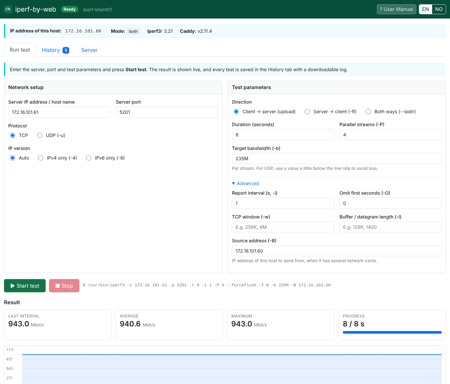Open the User Manual
Screen dimensions: 450x384
(396, 9)
